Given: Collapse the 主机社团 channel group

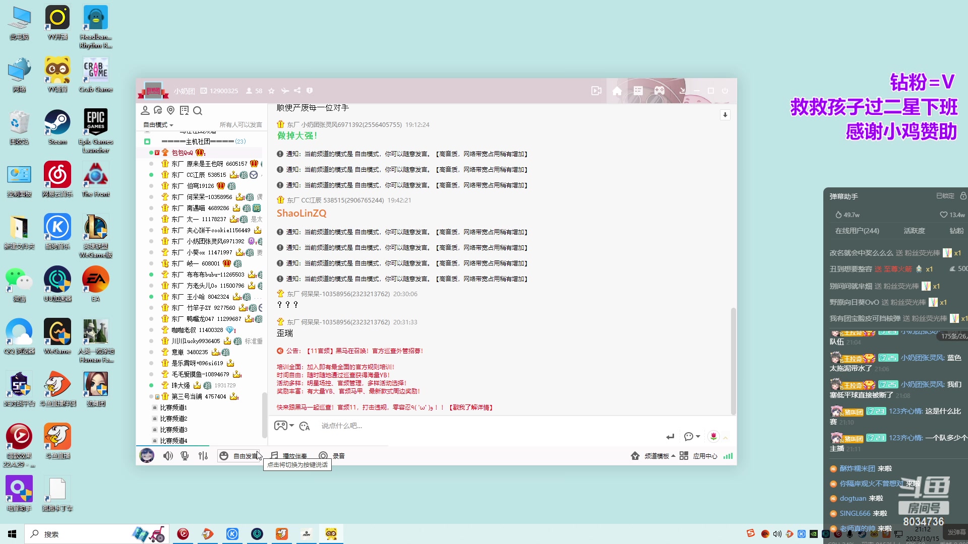Looking at the screenshot, I should (147, 142).
